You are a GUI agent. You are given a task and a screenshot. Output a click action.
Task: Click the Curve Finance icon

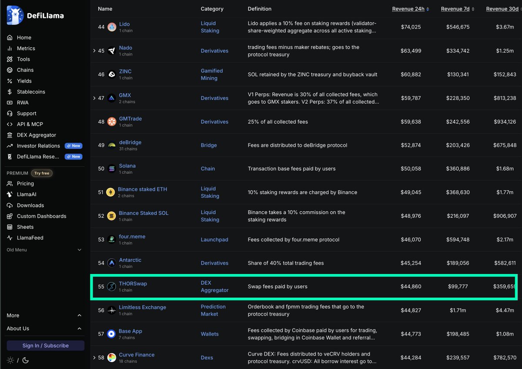[x=112, y=358]
